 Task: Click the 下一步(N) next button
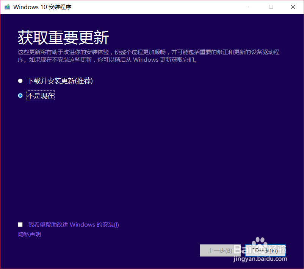265,250
